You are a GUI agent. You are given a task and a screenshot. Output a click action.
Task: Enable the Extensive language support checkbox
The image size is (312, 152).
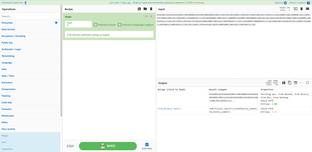(119, 25)
